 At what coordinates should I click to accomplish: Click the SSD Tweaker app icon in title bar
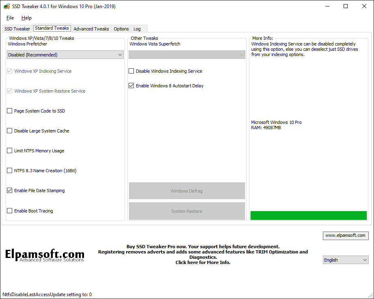(6, 6)
